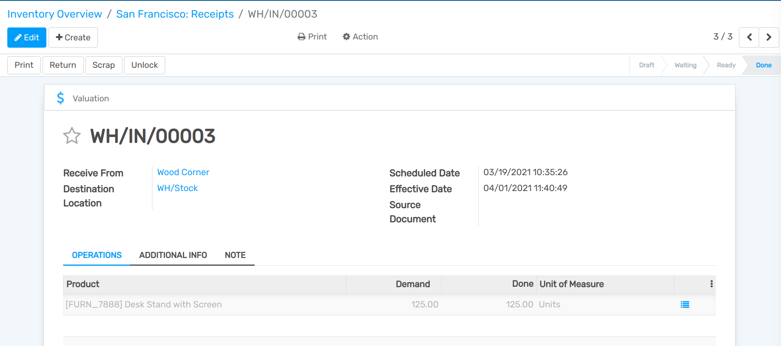Switch to the Note tab
The image size is (781, 346).
click(235, 255)
